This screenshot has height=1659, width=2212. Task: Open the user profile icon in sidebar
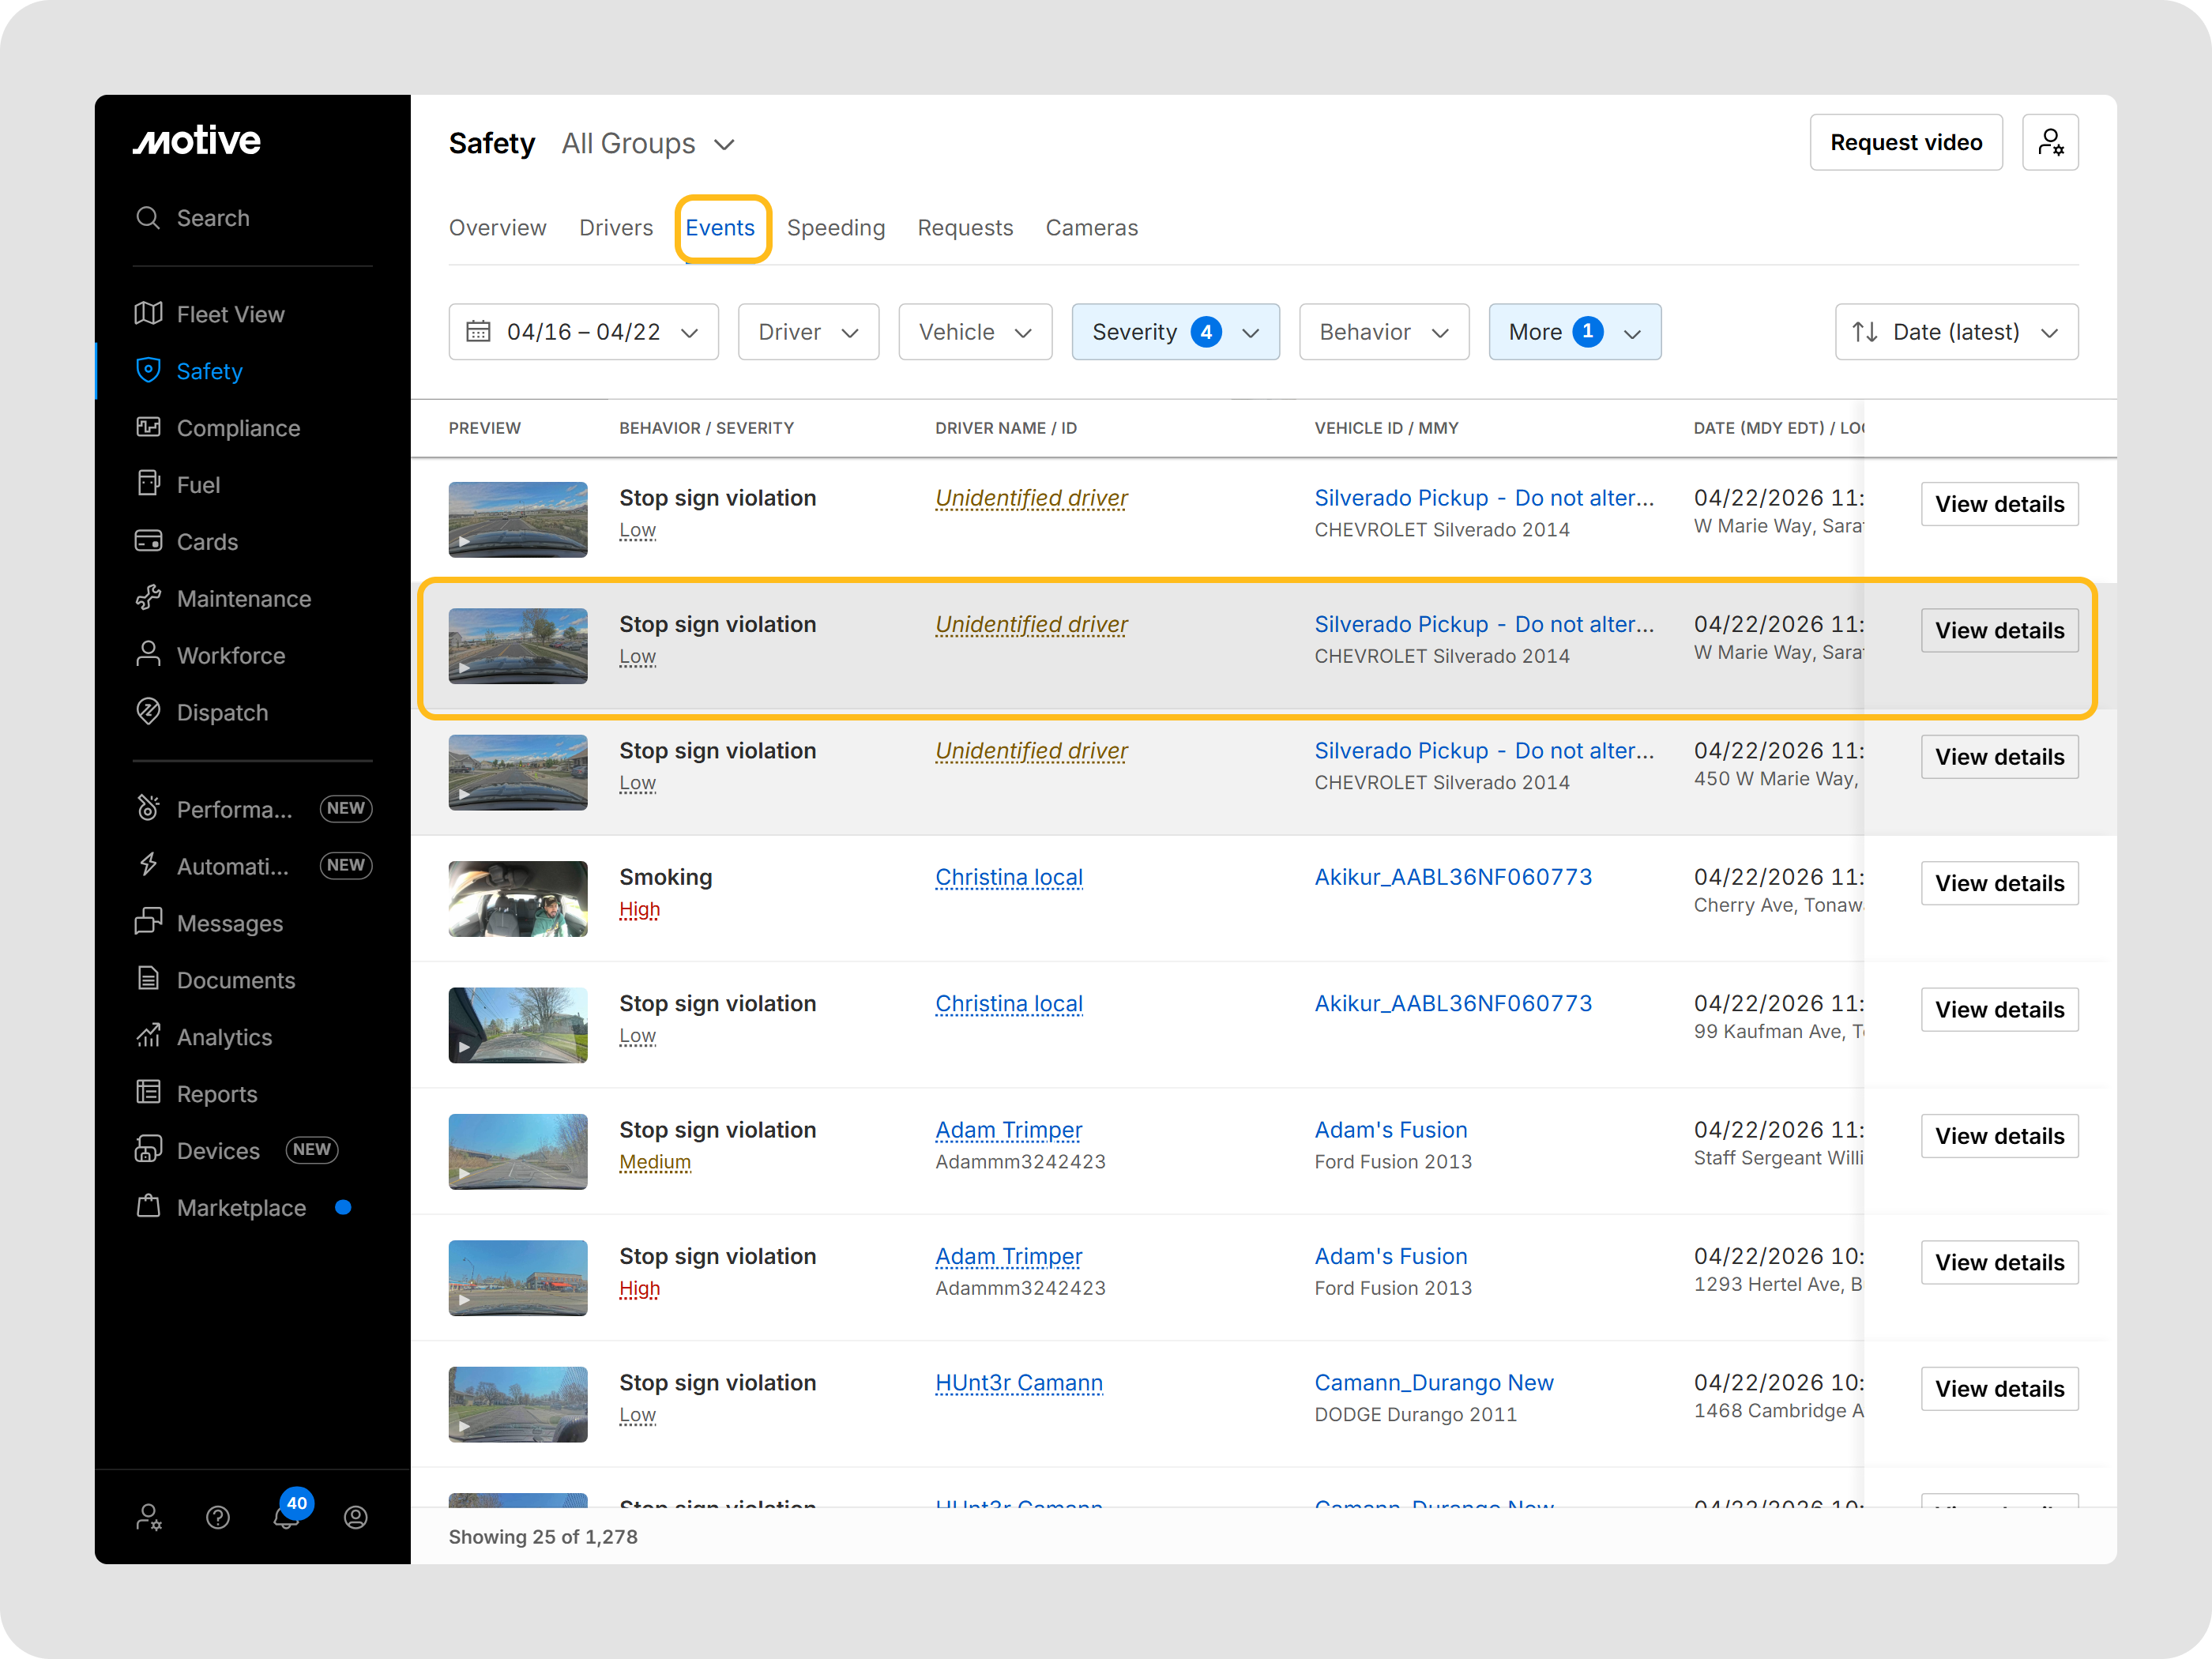[355, 1517]
